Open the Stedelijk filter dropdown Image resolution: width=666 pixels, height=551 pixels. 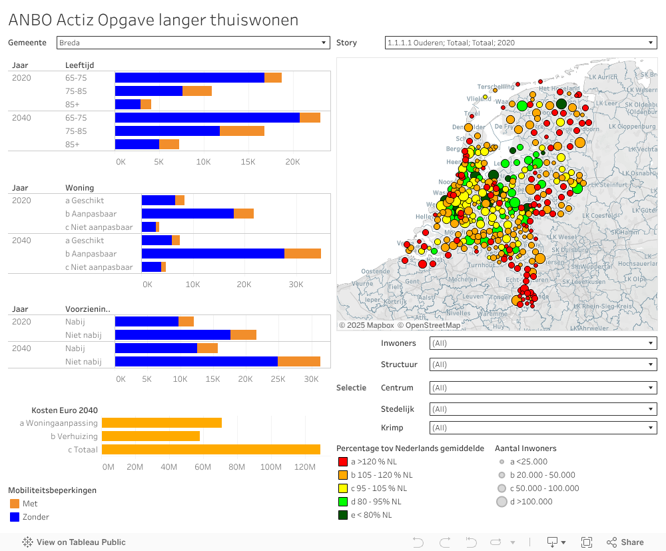[651, 408]
